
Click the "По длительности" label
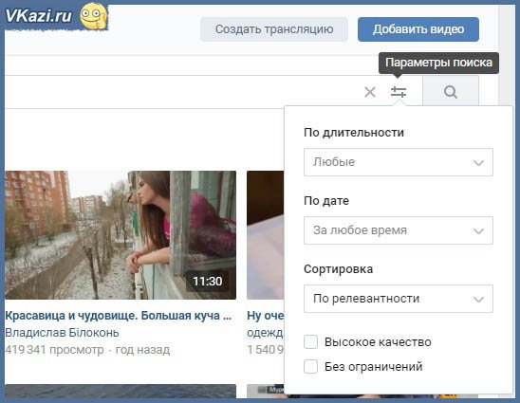pyautogui.click(x=354, y=133)
